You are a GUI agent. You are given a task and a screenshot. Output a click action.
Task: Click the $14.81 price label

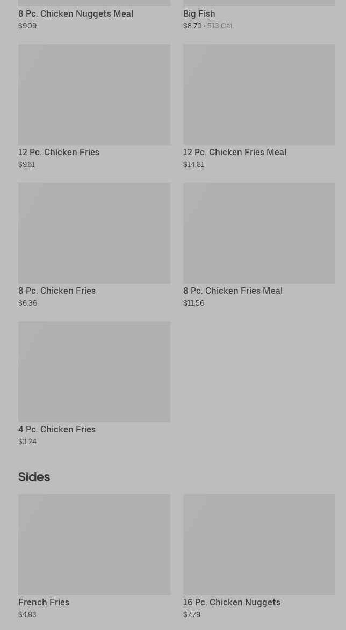(x=193, y=165)
